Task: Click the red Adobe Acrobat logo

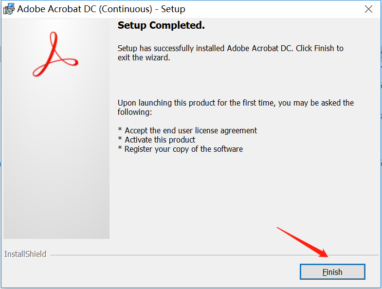Action: [x=55, y=54]
